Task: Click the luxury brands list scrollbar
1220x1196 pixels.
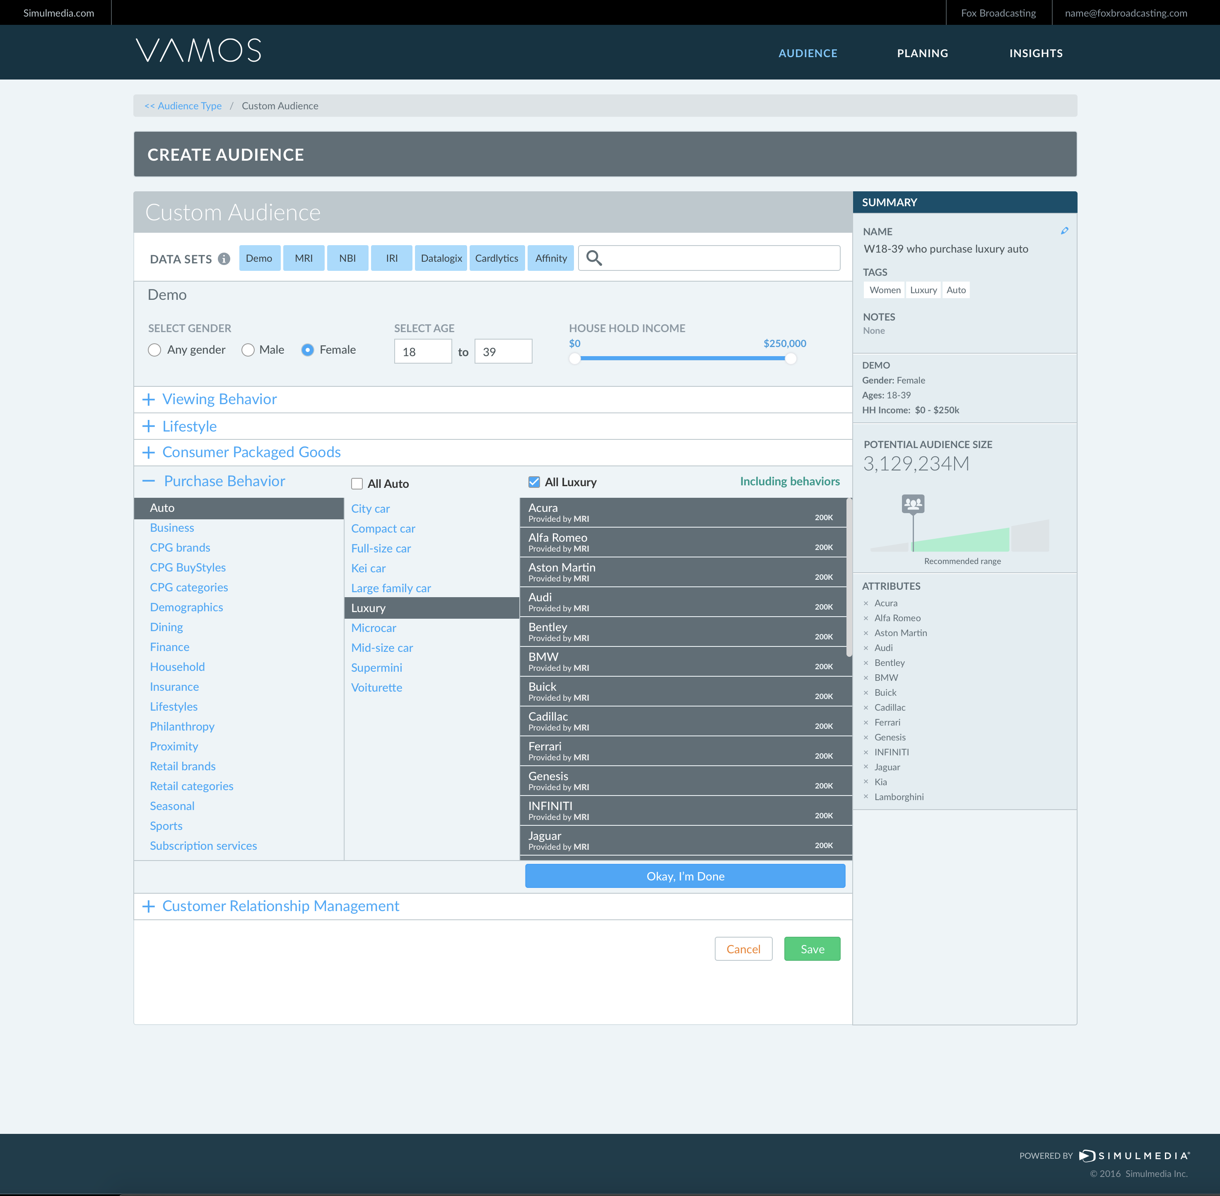Action: point(849,578)
